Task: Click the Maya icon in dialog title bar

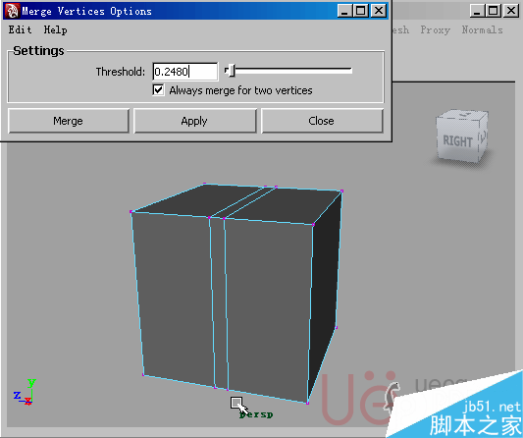Action: pyautogui.click(x=12, y=11)
